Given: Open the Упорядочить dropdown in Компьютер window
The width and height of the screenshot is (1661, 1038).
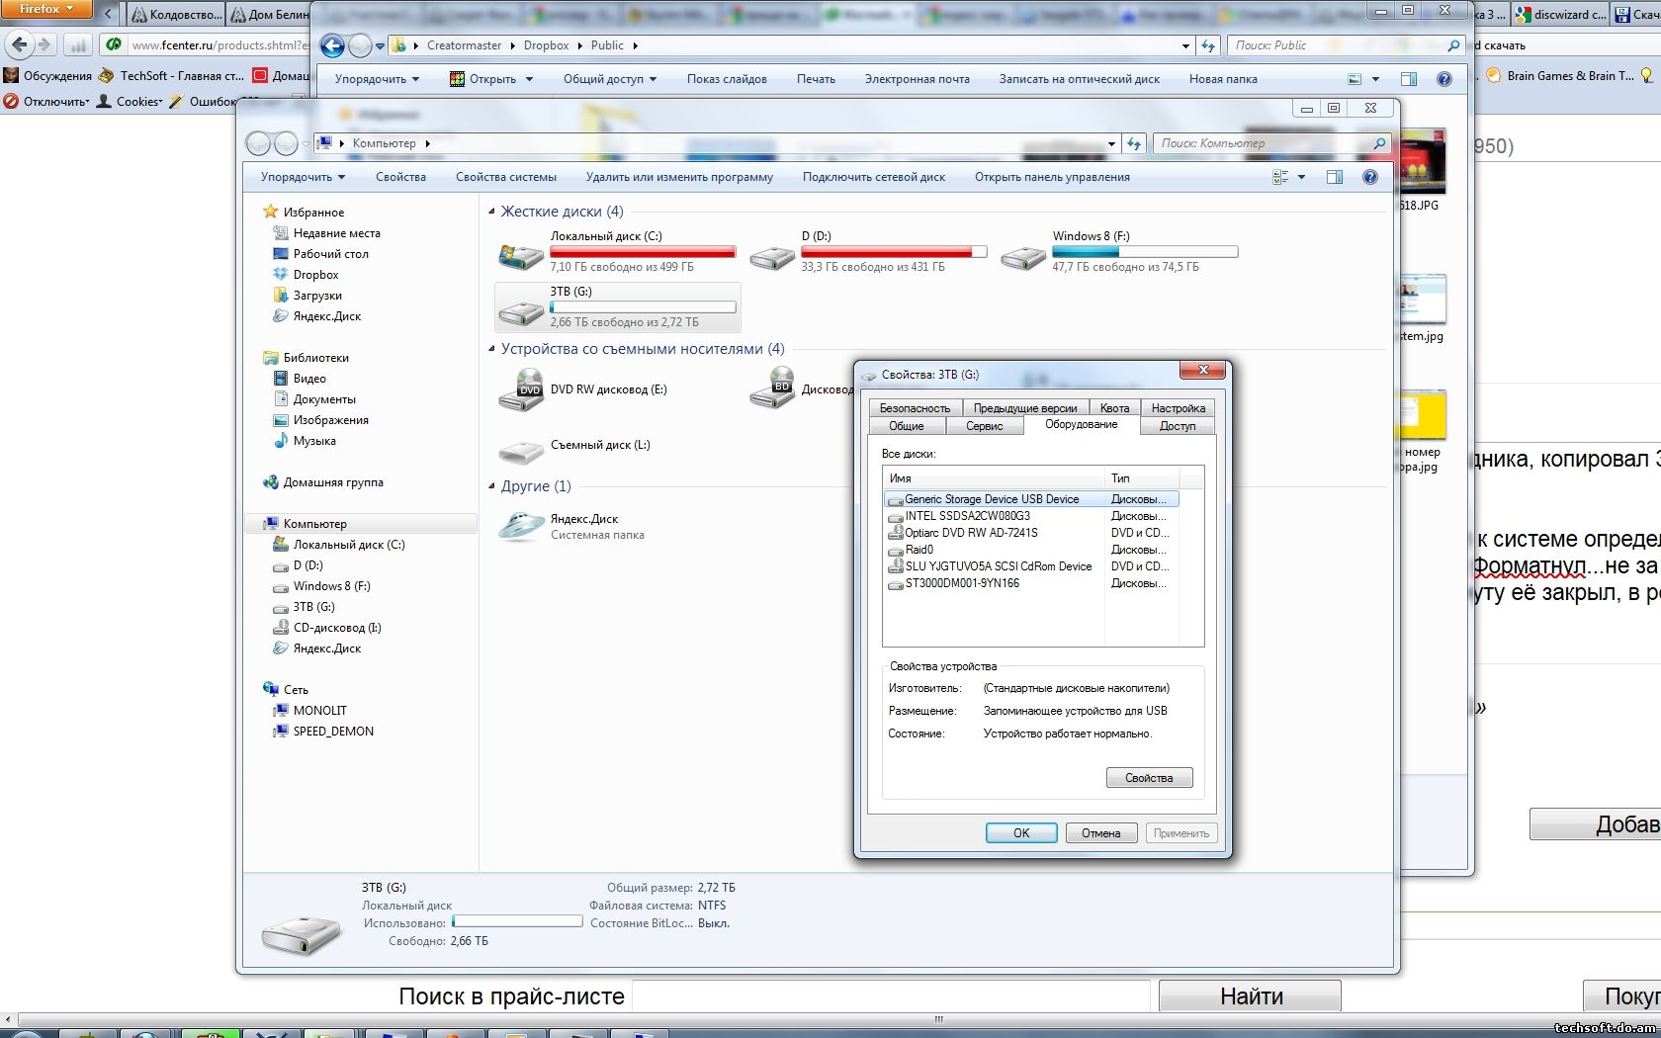Looking at the screenshot, I should click(303, 177).
